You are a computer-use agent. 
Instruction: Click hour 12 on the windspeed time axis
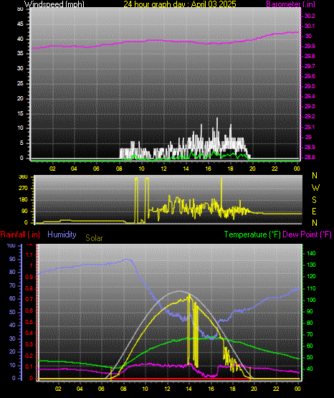[163, 169]
